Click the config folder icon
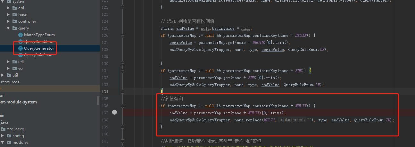The image size is (415, 147). [x=9, y=136]
